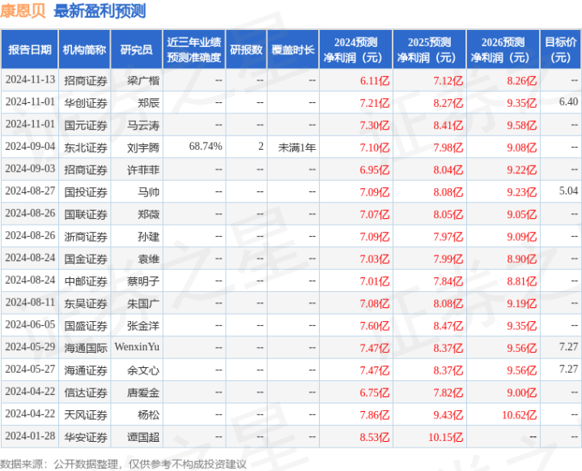Click researcher 朱国广
This screenshot has width=582, height=471.
[143, 304]
